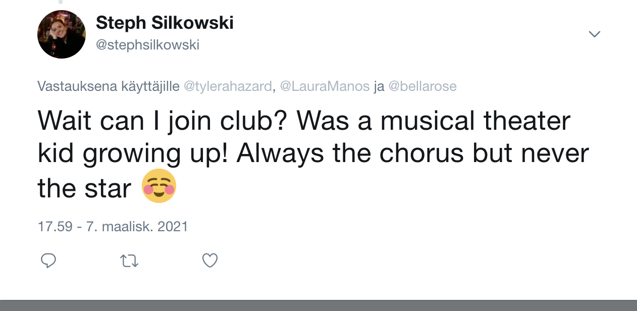
Task: Open the Steph Silkowski display name link
Action: (x=165, y=23)
